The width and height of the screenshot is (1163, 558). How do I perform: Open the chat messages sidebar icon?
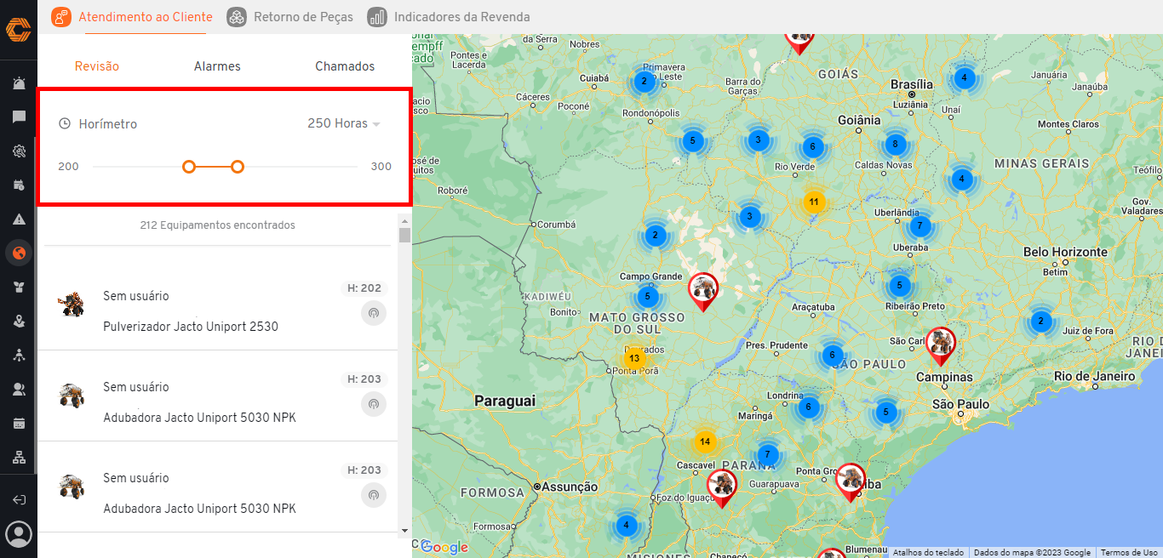point(19,117)
